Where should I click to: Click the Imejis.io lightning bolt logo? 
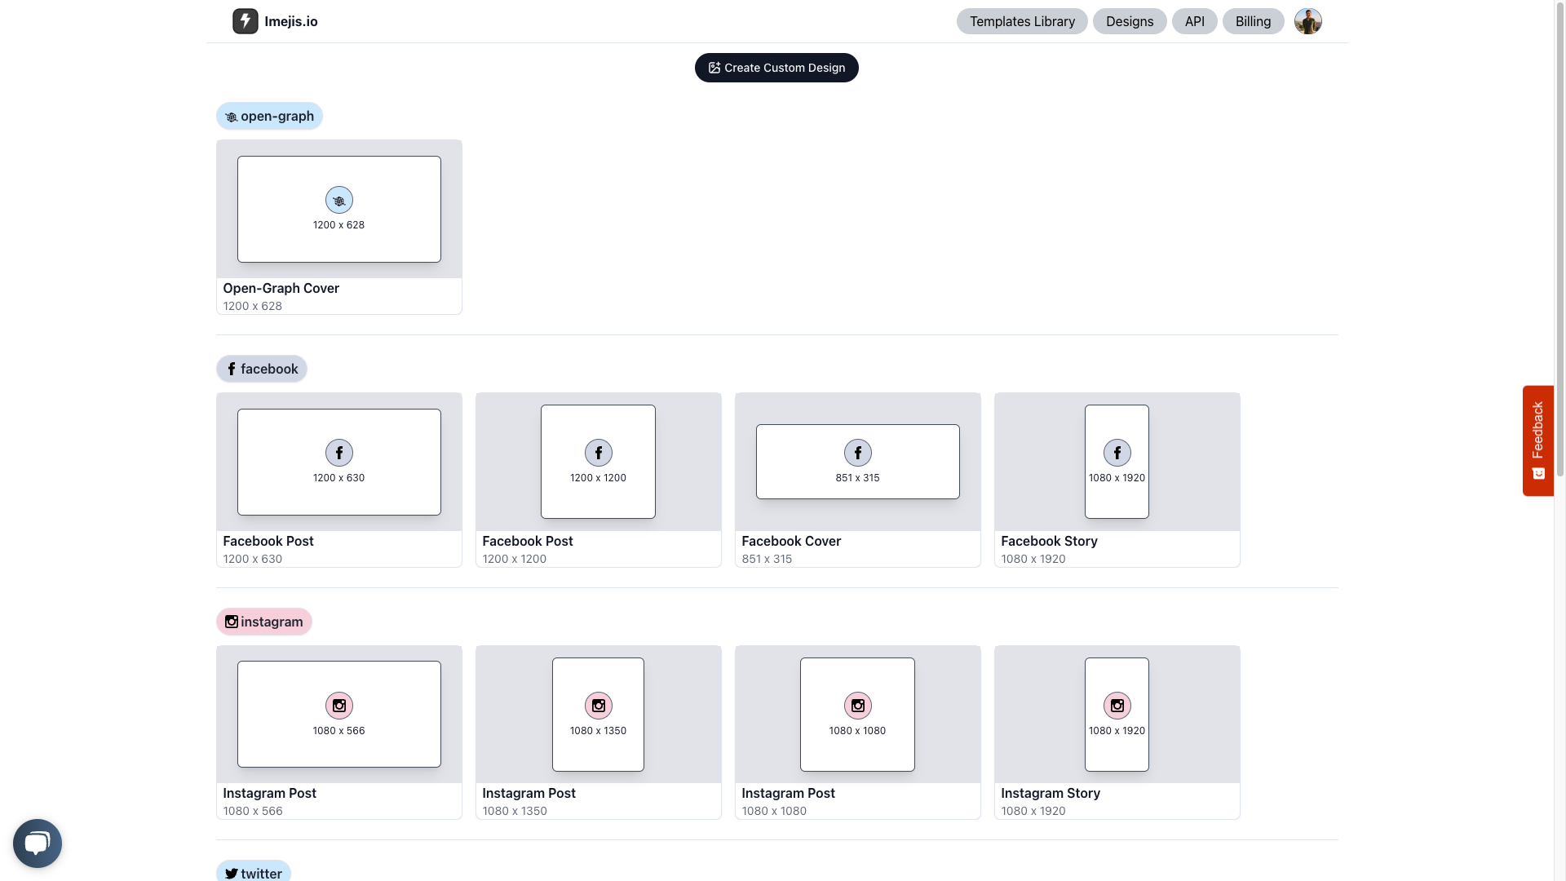pyautogui.click(x=245, y=21)
